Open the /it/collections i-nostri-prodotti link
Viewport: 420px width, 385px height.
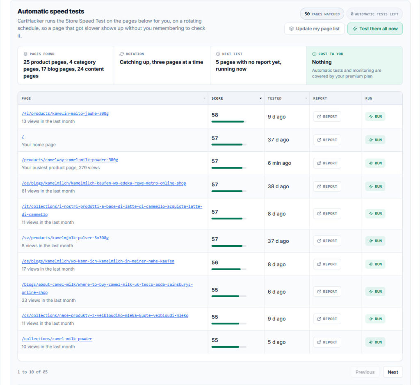click(112, 210)
